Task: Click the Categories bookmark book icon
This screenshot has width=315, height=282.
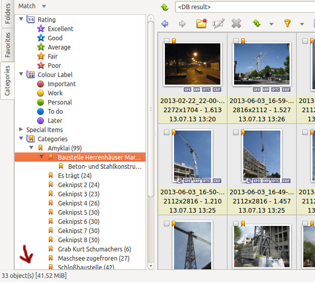Action: tap(31, 139)
